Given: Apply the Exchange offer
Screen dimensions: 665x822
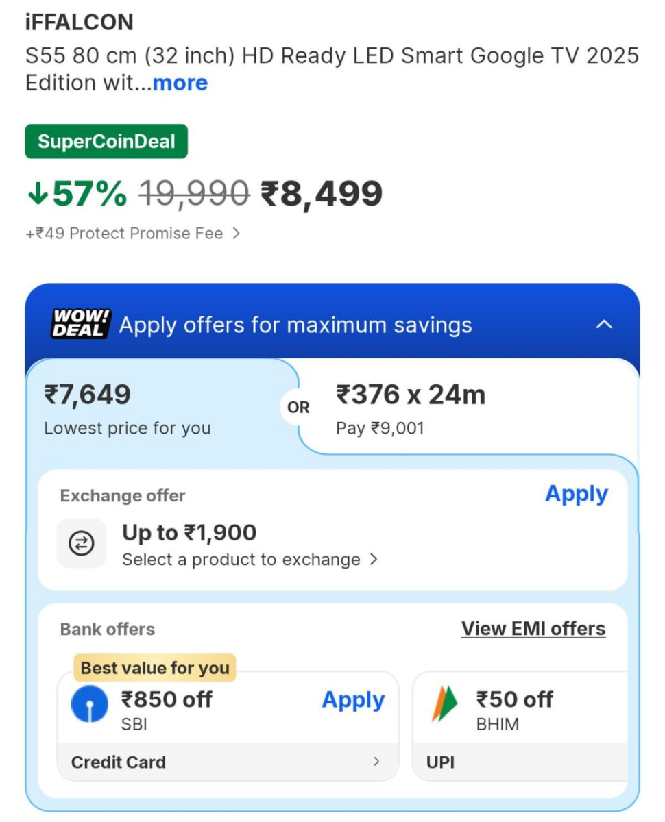Looking at the screenshot, I should (x=577, y=494).
